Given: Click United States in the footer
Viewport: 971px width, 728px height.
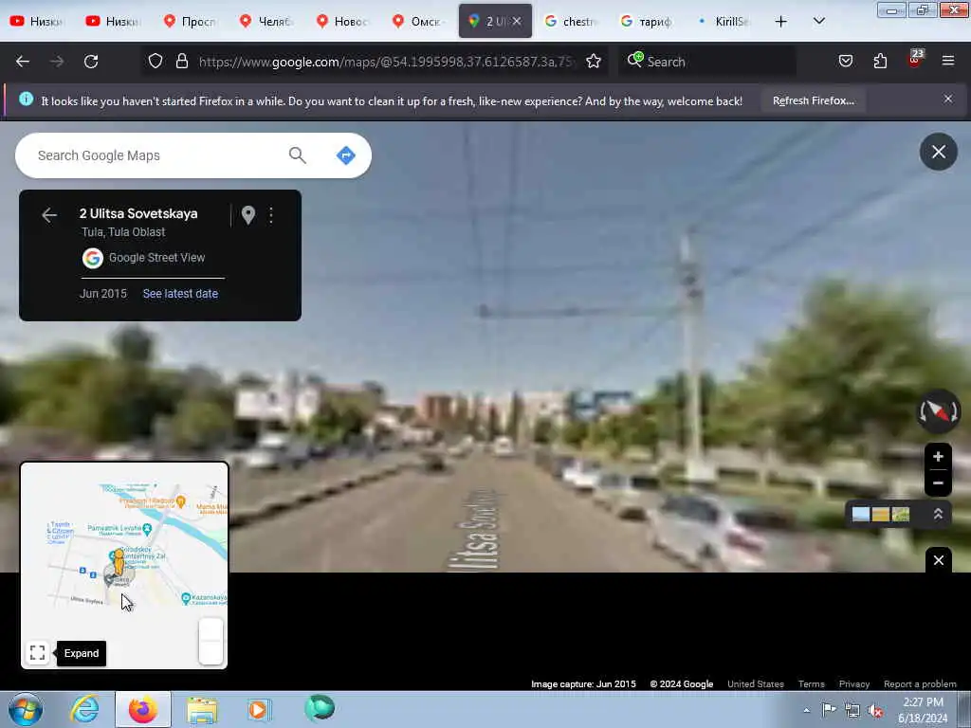Looking at the screenshot, I should [x=756, y=684].
